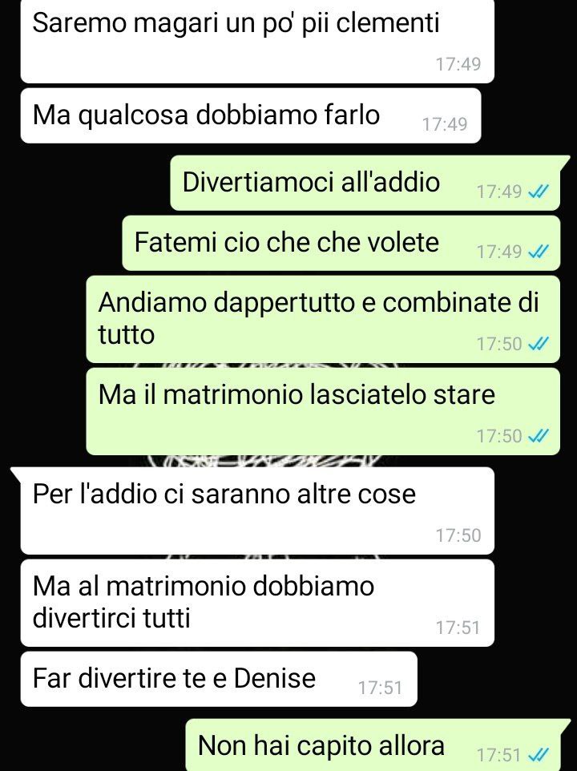577x771 pixels.
Task: Tap the 'Ma il matrimonio lasciatelo stare' text
Action: (x=297, y=394)
